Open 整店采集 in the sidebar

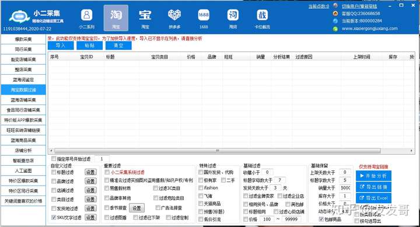point(23,69)
